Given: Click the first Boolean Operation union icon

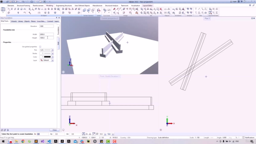Looking at the screenshot, I should 84,10.
